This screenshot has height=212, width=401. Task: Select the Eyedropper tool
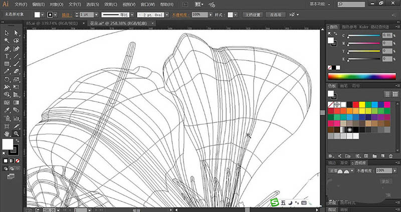point(7,110)
